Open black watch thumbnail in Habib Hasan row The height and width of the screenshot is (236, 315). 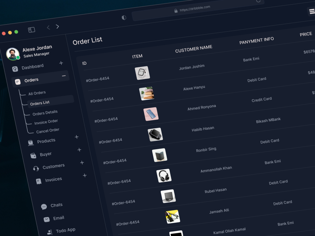(x=155, y=135)
